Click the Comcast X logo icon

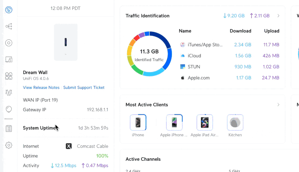pyautogui.click(x=69, y=146)
